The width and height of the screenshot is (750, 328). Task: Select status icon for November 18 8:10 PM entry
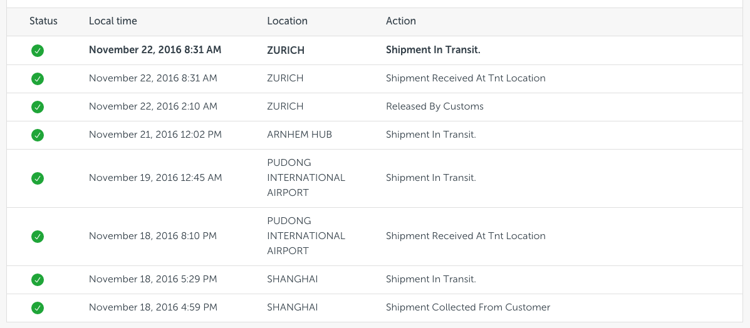38,236
